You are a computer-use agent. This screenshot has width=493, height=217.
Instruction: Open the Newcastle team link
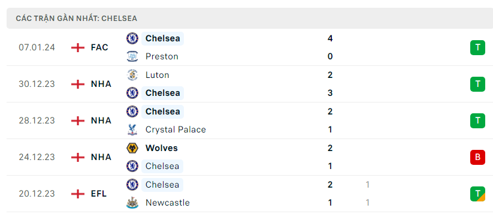tap(168, 203)
